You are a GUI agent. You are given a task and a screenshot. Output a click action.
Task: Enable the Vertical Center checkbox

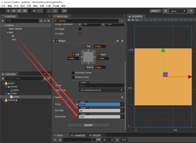click(x=73, y=77)
